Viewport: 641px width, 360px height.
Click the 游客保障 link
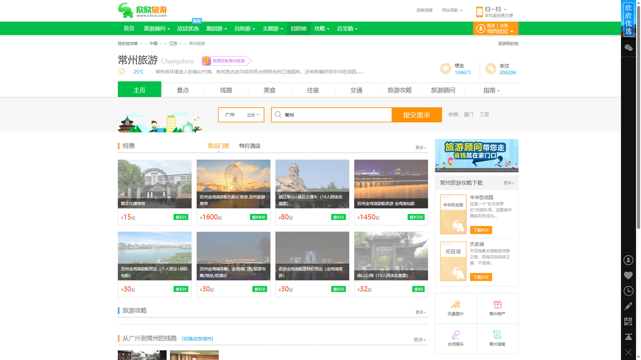[x=424, y=10]
